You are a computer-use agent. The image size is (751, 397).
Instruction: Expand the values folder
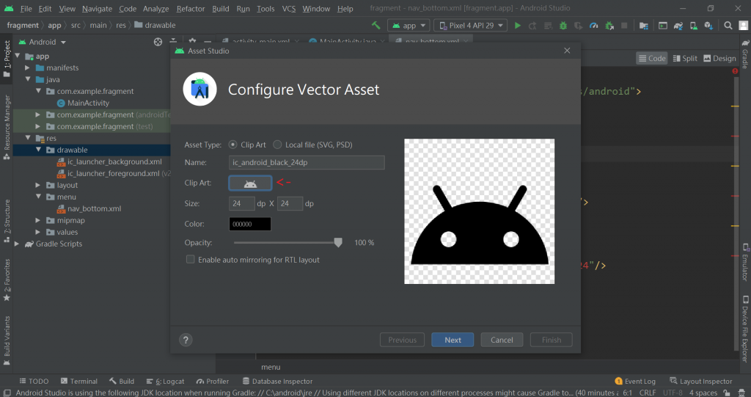click(x=38, y=232)
